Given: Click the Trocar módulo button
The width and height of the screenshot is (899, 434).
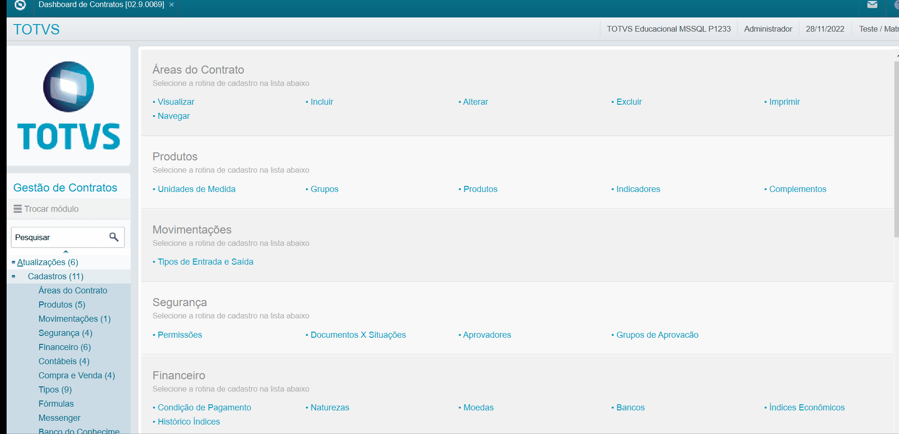Looking at the screenshot, I should (46, 209).
